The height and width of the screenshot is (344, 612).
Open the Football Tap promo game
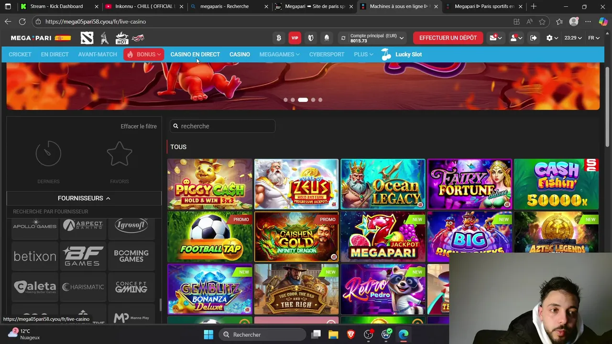click(x=210, y=236)
